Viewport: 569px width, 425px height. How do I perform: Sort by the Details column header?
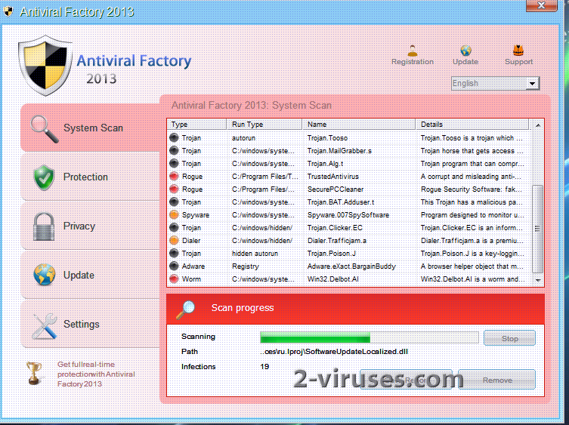(x=472, y=125)
